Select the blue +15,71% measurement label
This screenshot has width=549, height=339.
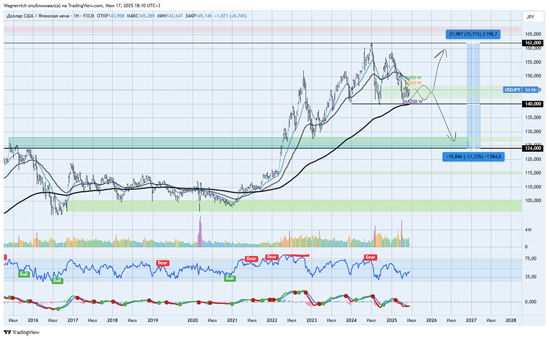[473, 34]
